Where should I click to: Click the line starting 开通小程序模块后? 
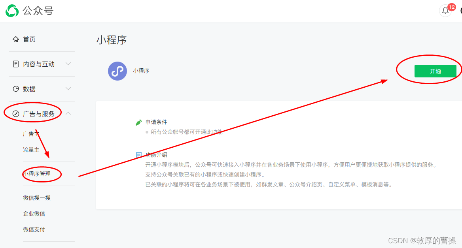click(291, 165)
